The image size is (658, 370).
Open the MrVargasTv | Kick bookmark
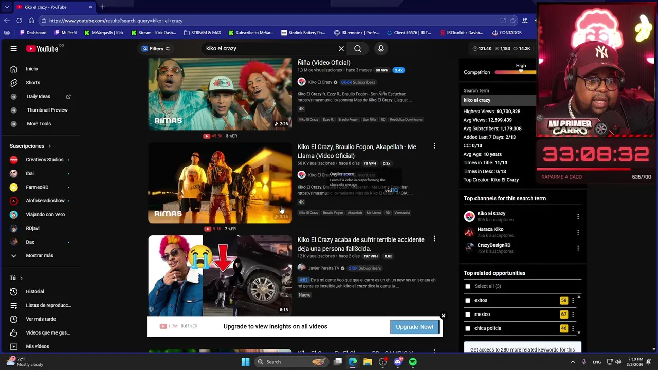coord(103,33)
